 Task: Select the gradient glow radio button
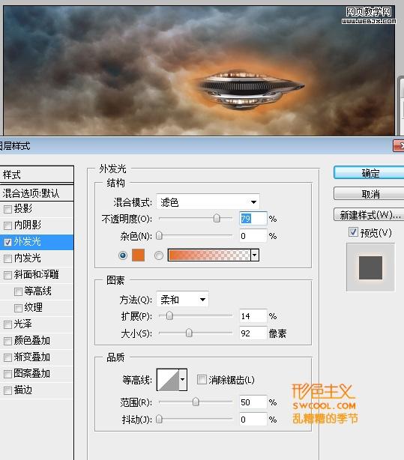click(159, 255)
